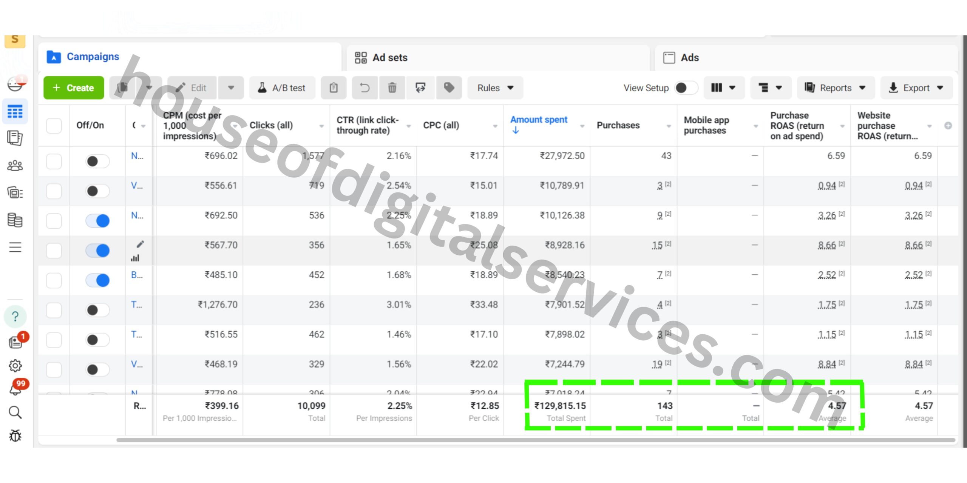Click the 8.66 purchase ROAS value

coord(826,246)
